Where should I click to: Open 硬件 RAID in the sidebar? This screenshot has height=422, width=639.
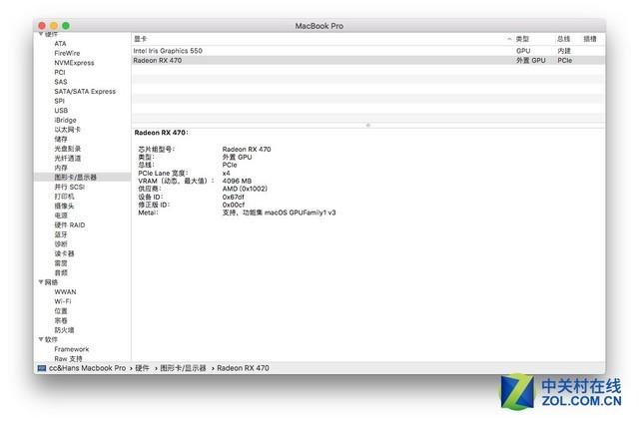tap(70, 224)
